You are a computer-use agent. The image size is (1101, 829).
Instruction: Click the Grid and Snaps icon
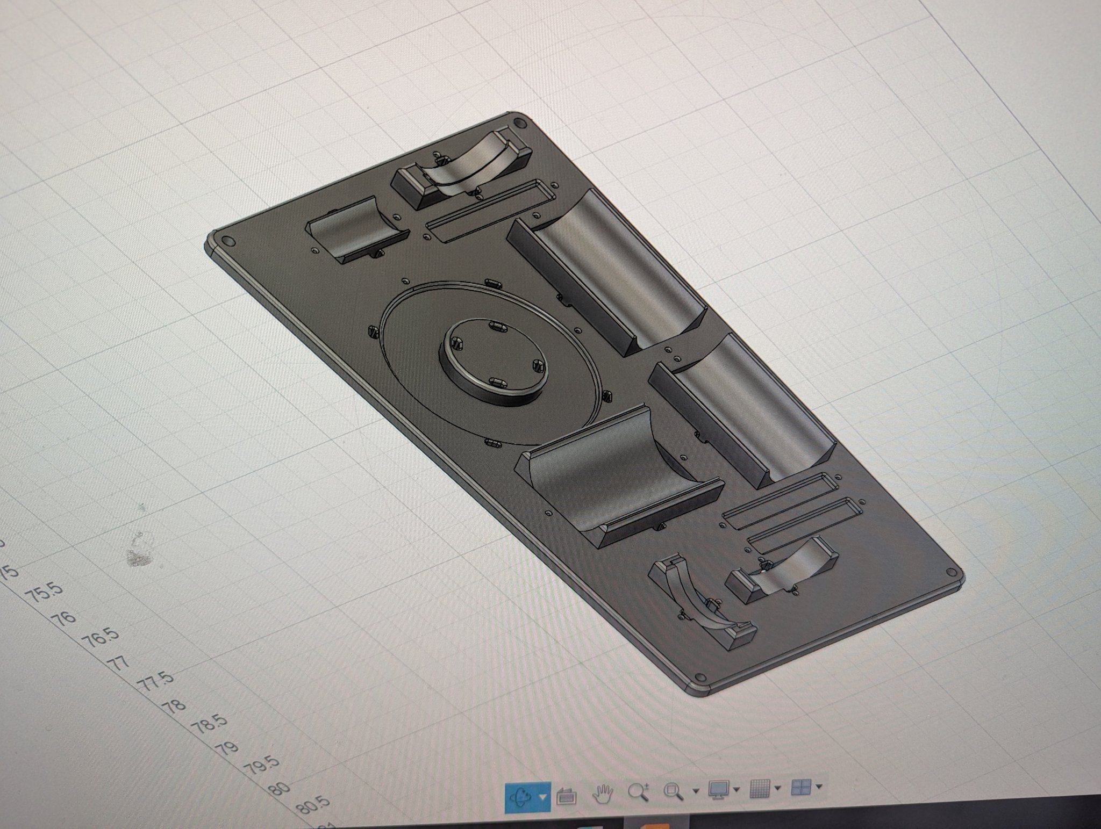pyautogui.click(x=760, y=789)
